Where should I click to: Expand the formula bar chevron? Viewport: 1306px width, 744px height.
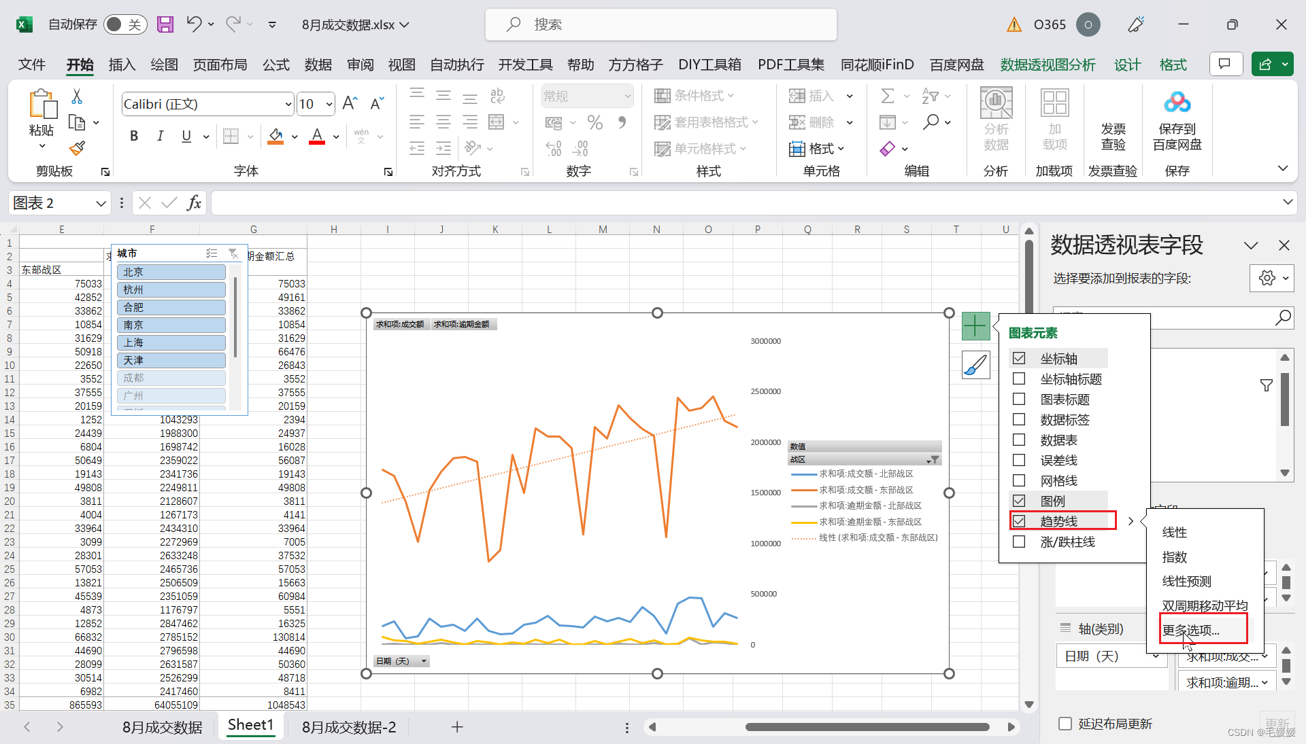pos(1288,202)
